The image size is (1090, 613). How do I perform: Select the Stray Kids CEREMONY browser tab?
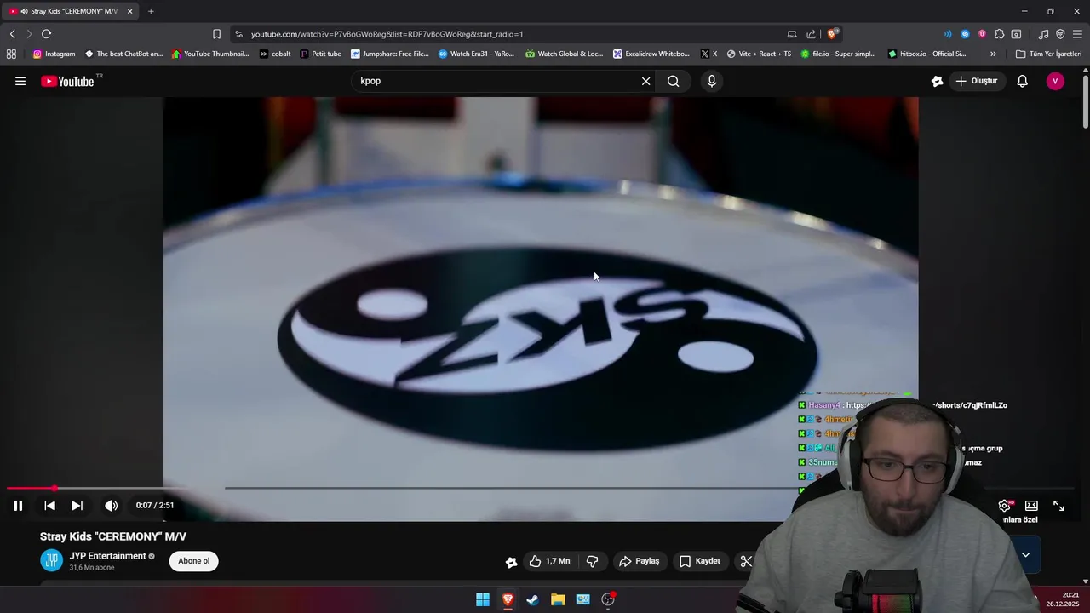[68, 11]
